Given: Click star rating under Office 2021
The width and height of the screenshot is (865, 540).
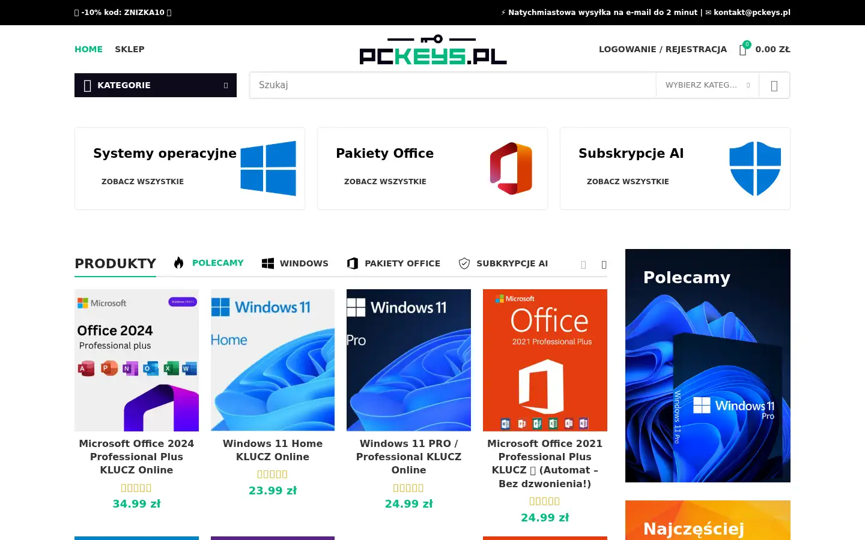Looking at the screenshot, I should click(545, 501).
